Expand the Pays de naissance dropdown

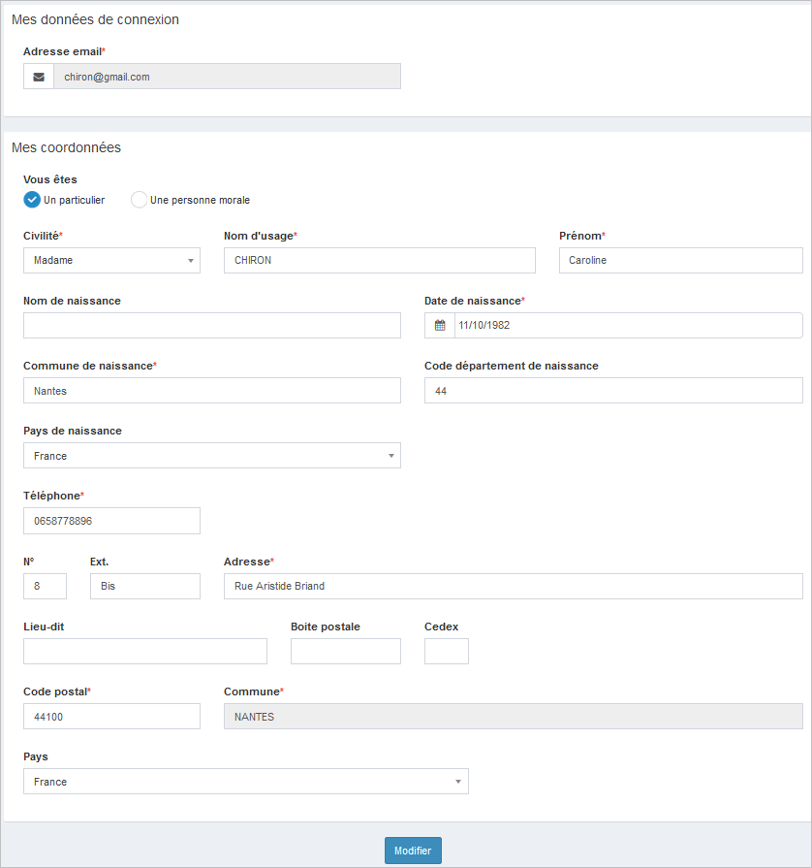click(x=211, y=456)
